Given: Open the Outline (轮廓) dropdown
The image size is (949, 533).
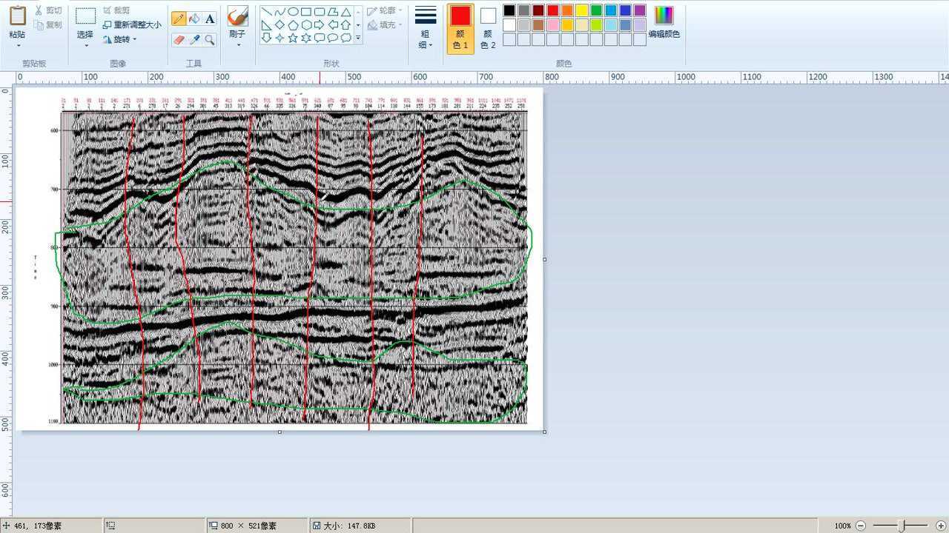Looking at the screenshot, I should [386, 11].
